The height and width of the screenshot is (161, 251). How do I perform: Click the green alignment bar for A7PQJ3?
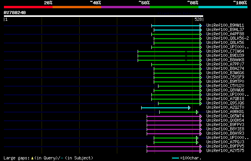[x=175, y=143]
